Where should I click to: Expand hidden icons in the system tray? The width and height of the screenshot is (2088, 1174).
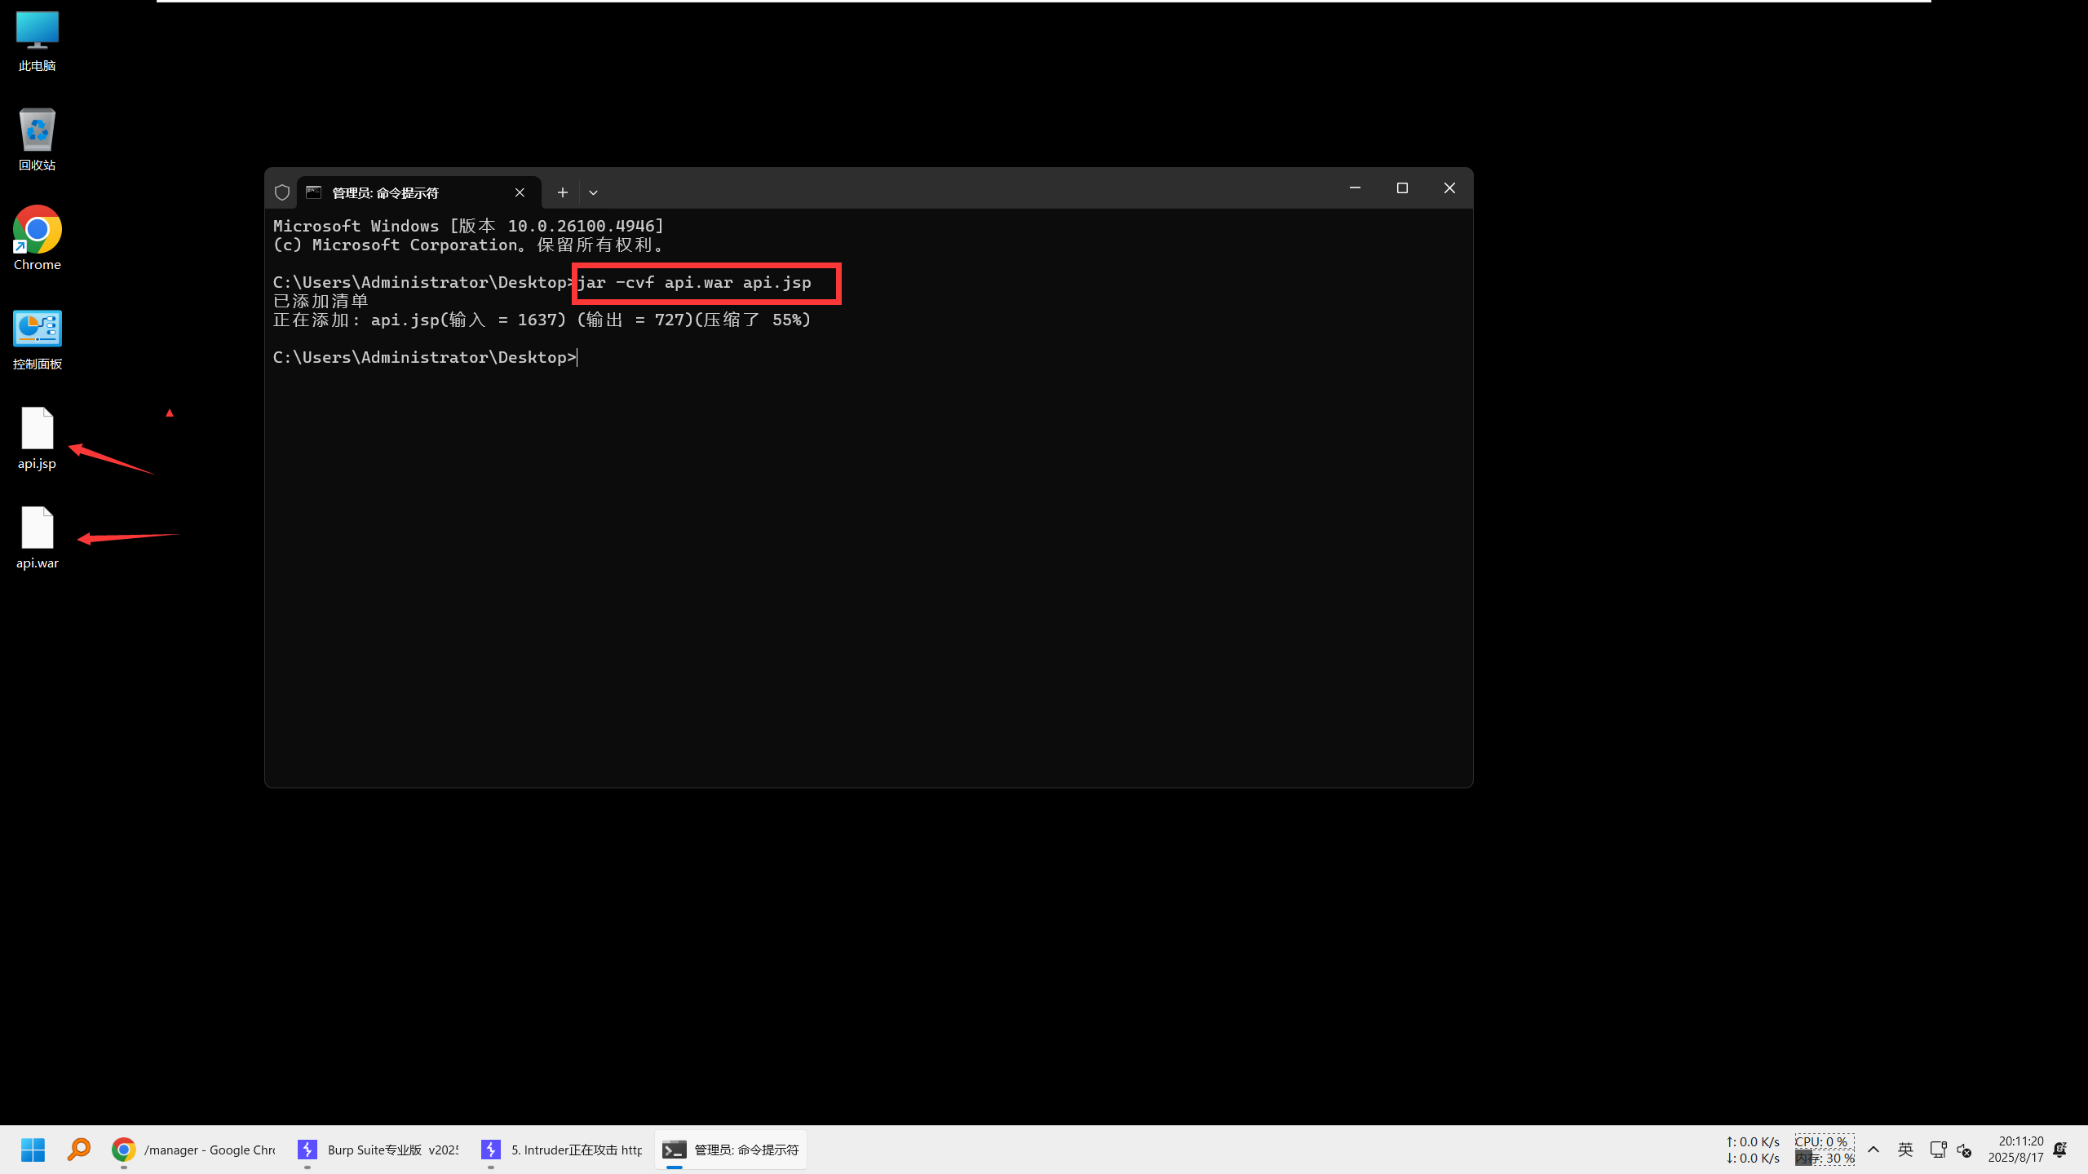[1873, 1150]
